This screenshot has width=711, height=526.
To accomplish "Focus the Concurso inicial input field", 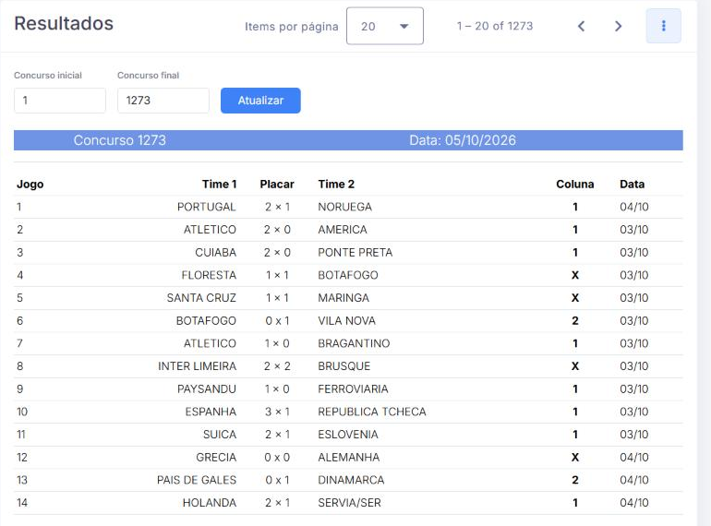I will [x=60, y=101].
